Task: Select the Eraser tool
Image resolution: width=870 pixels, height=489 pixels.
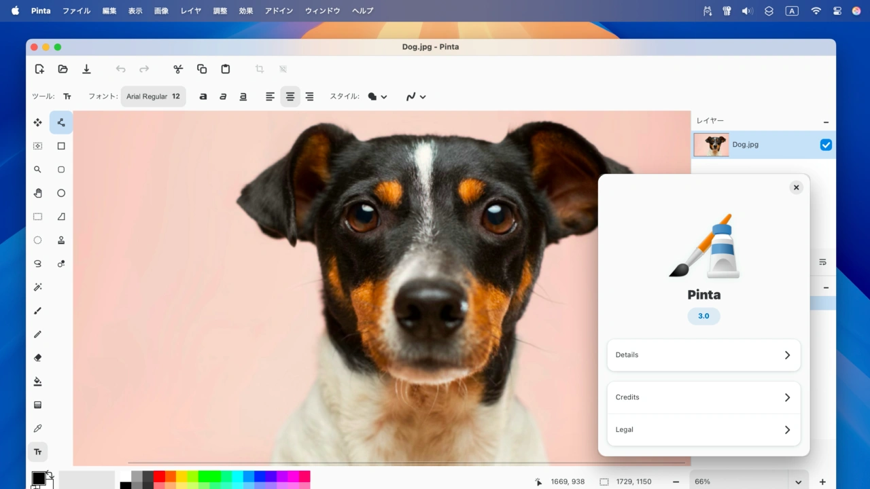Action: tap(37, 358)
